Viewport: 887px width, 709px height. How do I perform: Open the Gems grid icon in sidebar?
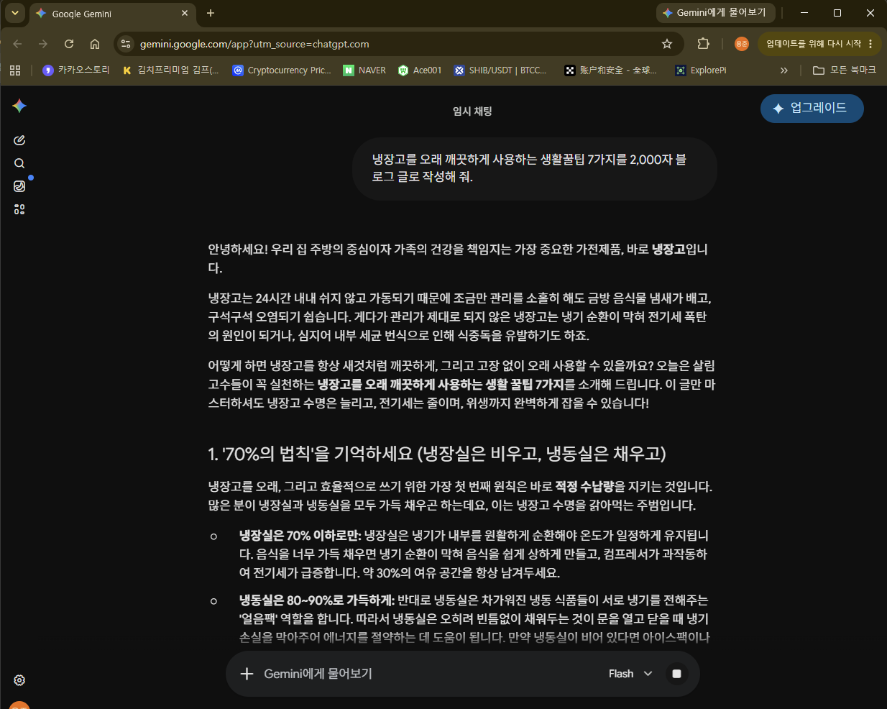tap(19, 209)
